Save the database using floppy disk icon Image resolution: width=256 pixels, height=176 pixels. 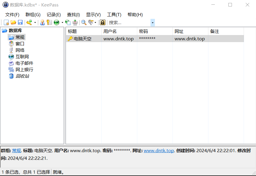[20, 22]
